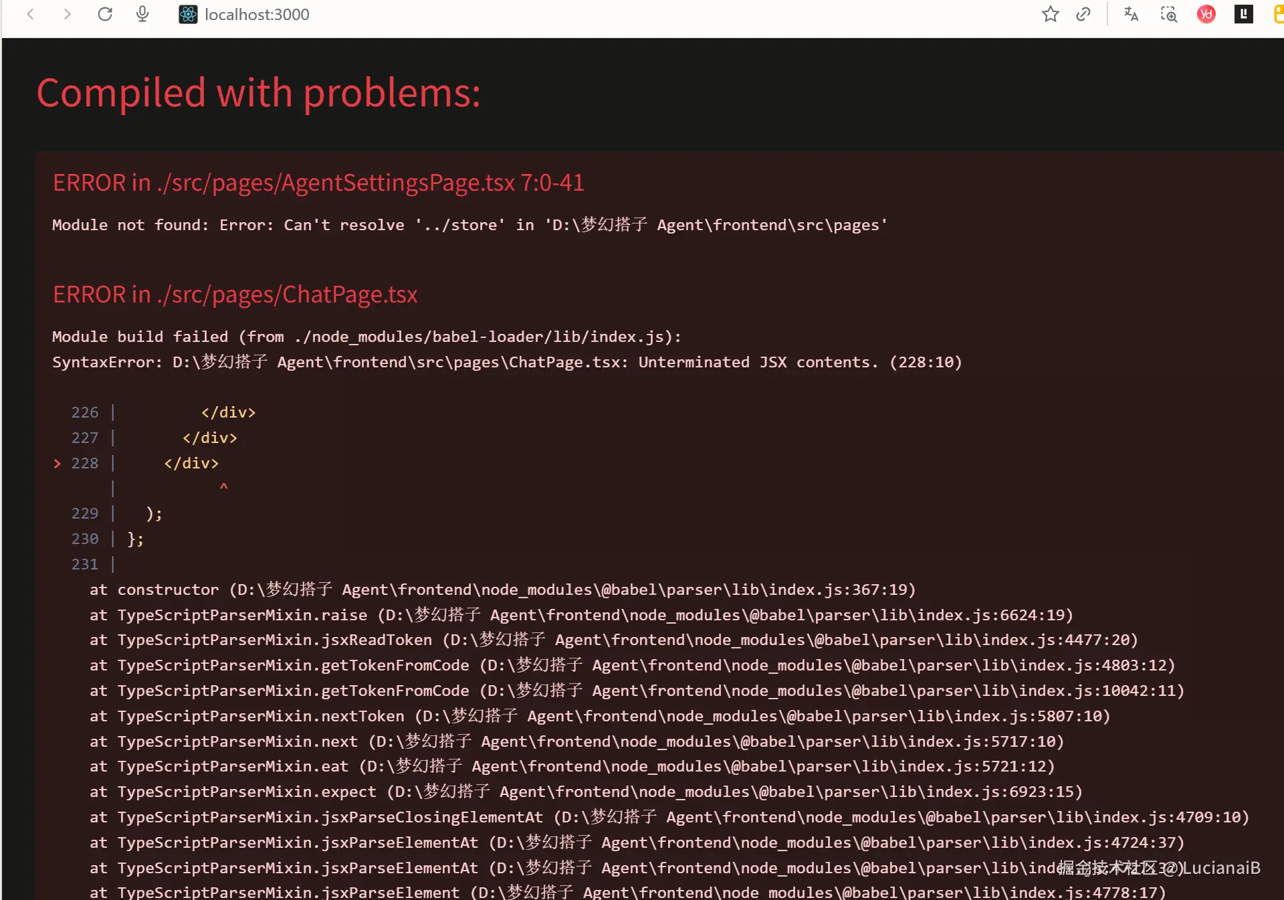Screen dimensions: 1284x900
Task: Open the red Yd extension
Action: (1206, 14)
